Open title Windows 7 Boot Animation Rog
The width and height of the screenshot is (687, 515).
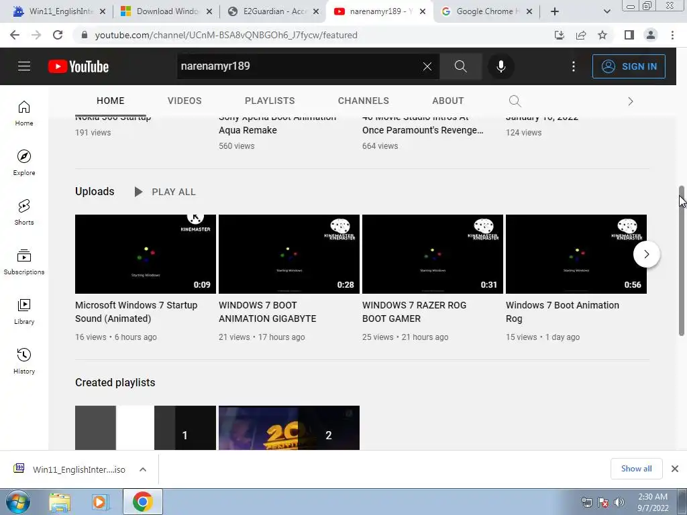(x=562, y=312)
